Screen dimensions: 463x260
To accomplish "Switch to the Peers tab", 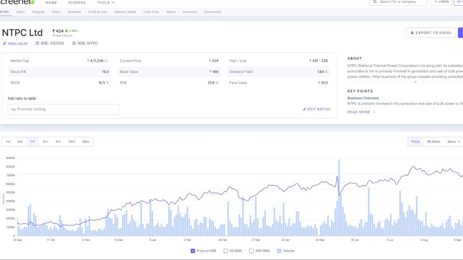I will point(56,12).
